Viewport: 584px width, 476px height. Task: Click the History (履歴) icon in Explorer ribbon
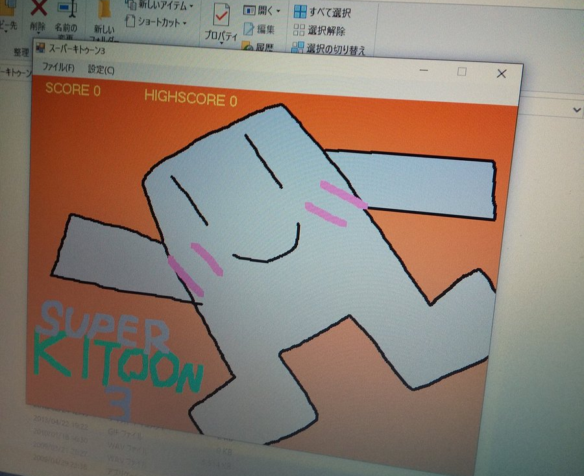coord(248,46)
